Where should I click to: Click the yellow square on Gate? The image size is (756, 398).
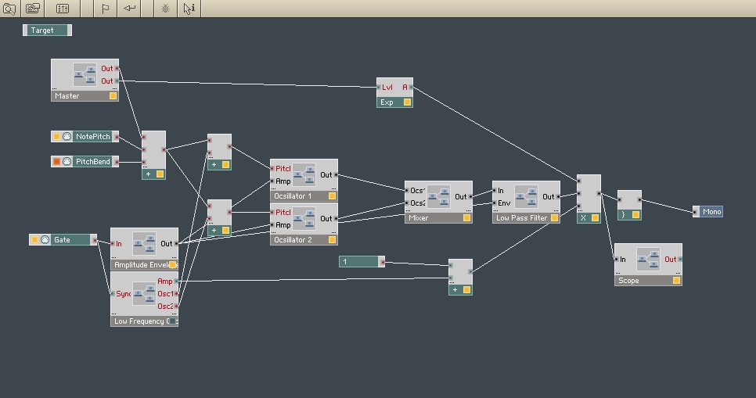34,239
